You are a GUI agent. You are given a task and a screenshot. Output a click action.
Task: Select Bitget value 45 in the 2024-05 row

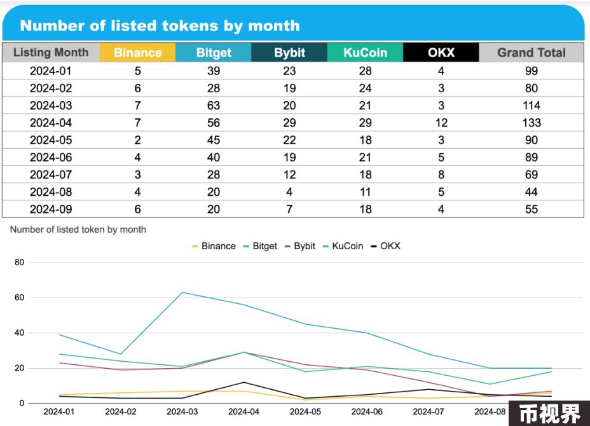click(x=214, y=140)
